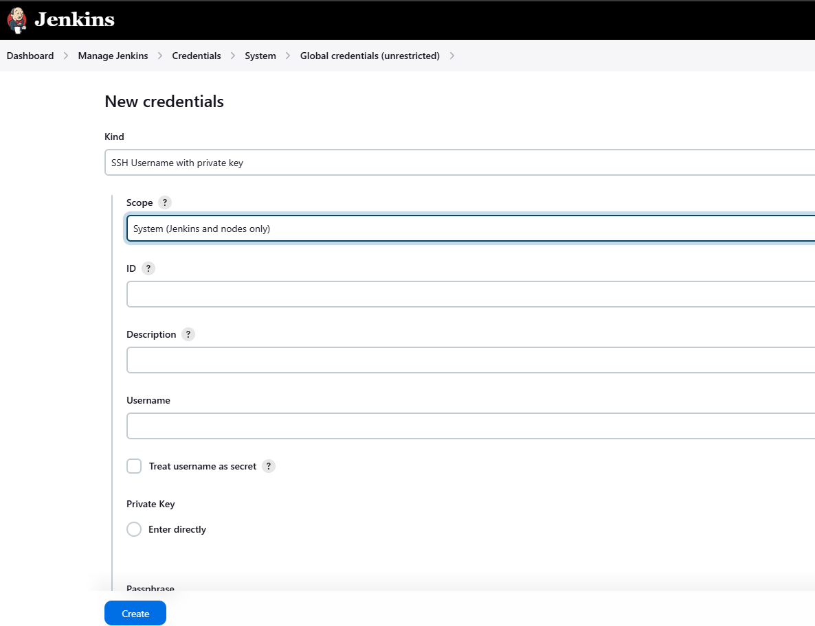Expand chevron after Manage Jenkins breadcrumb
The image size is (815, 626).
(x=160, y=56)
